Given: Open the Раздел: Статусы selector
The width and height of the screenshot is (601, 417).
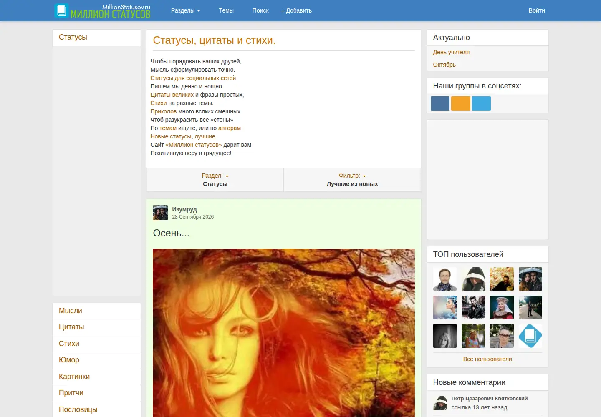Looking at the screenshot, I should click(215, 180).
